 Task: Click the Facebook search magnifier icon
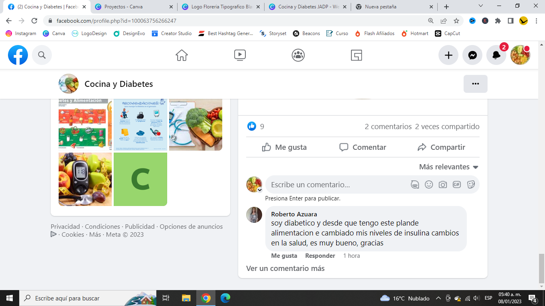coord(42,55)
